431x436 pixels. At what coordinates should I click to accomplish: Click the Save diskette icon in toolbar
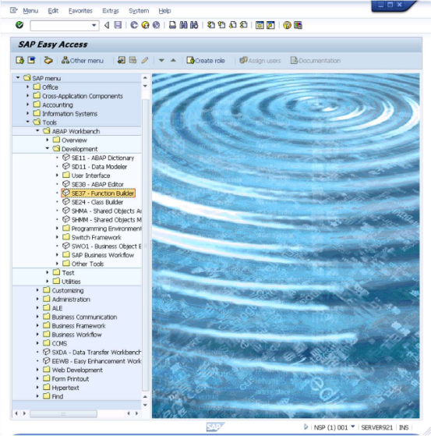(x=118, y=25)
